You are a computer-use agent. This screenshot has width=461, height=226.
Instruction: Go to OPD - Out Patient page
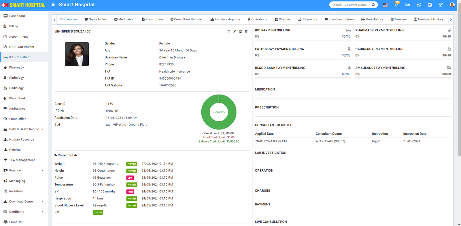tap(22, 47)
